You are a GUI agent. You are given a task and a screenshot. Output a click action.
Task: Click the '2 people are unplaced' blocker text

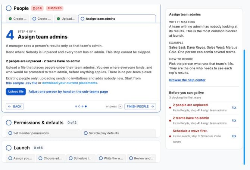(x=190, y=105)
